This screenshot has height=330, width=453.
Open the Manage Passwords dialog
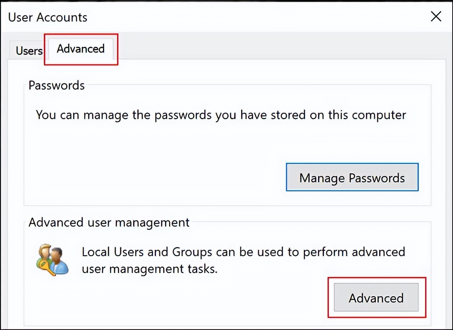click(x=352, y=178)
